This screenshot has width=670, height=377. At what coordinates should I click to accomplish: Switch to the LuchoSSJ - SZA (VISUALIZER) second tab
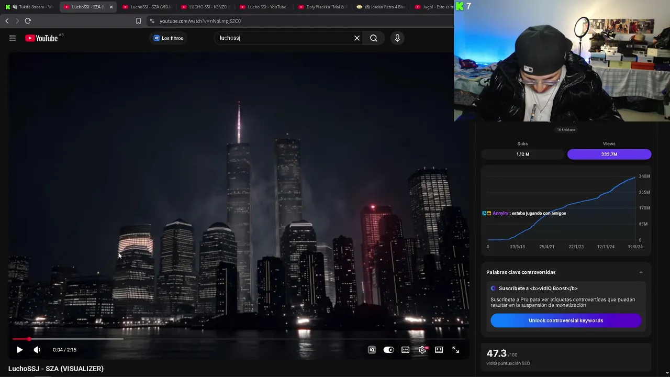point(147,7)
